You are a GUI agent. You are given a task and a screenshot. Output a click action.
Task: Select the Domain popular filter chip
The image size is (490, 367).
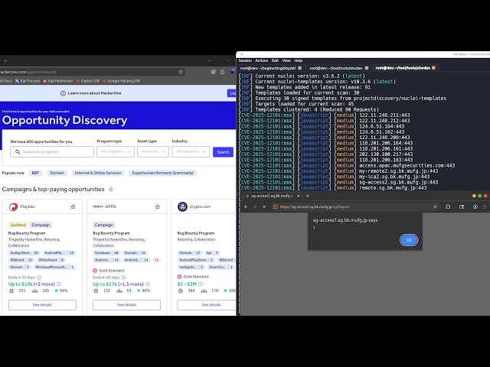click(57, 173)
